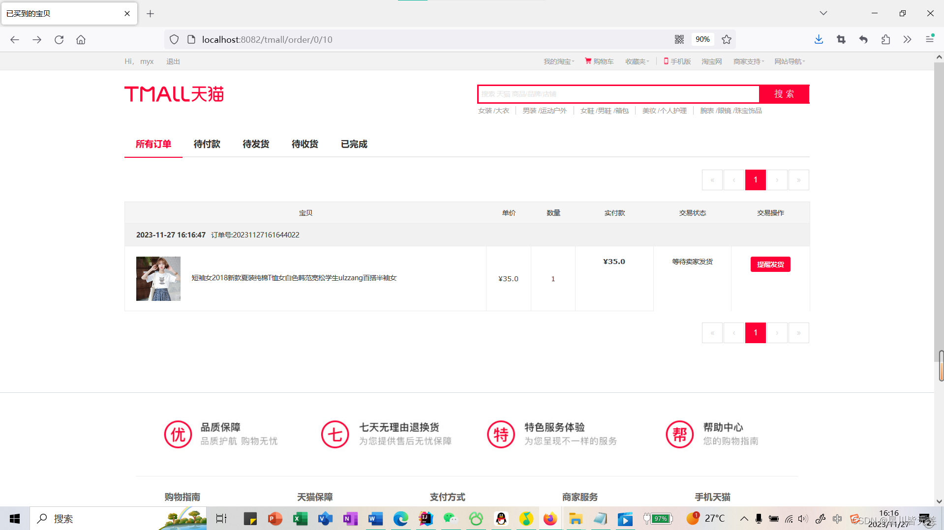Screen dimensions: 944x530
Task: Select page 1 in top pagination
Action: coord(756,180)
